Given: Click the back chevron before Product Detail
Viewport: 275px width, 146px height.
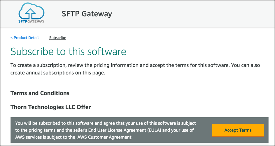Looking at the screenshot, I should click(11, 38).
